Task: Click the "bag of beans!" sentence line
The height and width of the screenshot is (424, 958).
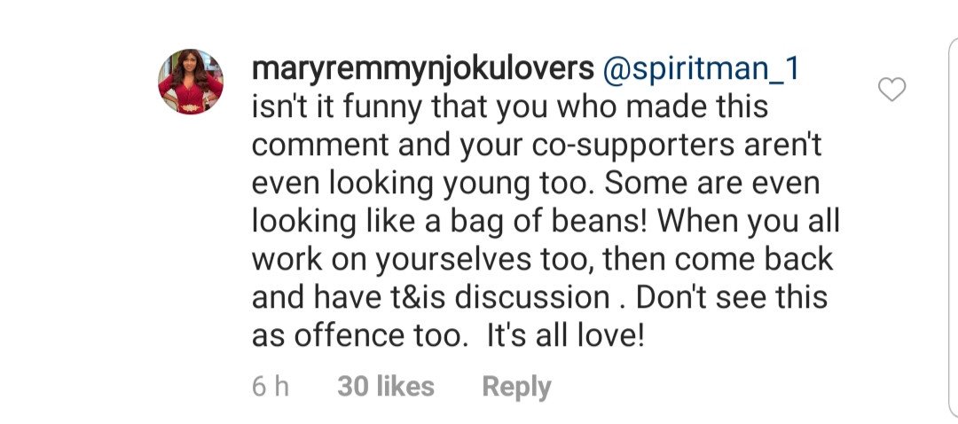Action: point(546,222)
